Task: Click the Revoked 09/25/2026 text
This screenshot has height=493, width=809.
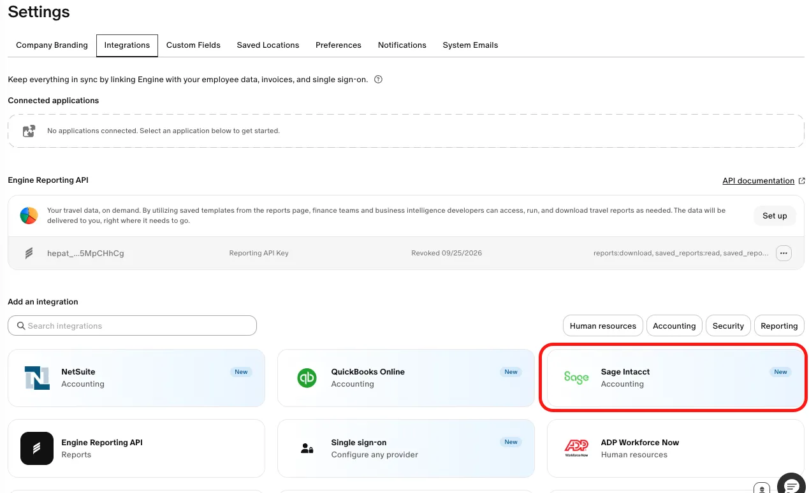Action: [446, 253]
